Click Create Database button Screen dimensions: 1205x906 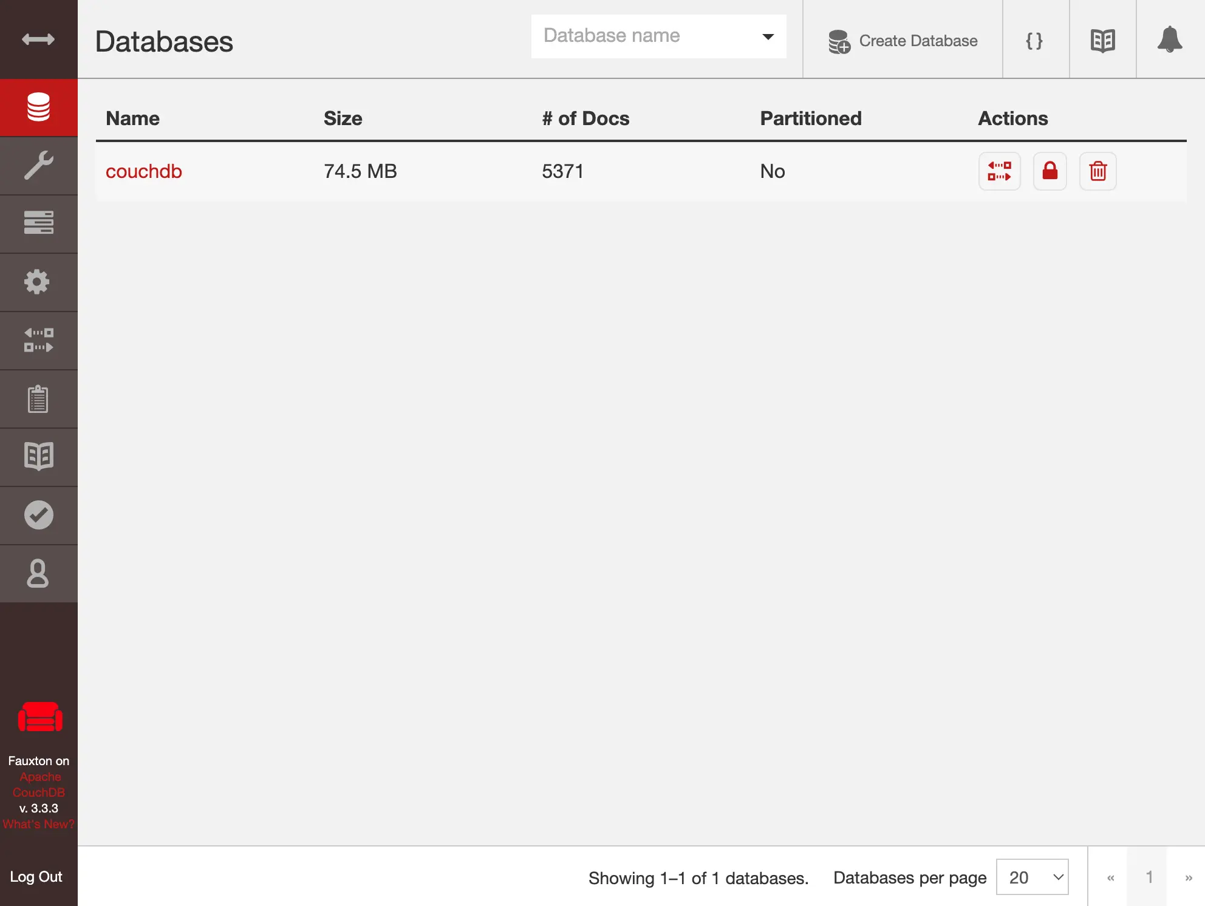[x=903, y=41]
